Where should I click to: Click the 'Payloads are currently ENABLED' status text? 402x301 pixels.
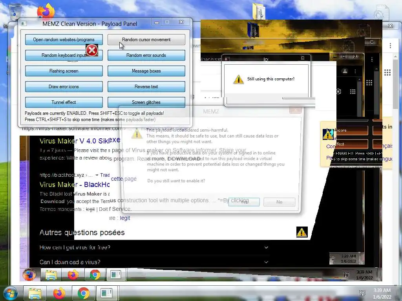(x=94, y=113)
